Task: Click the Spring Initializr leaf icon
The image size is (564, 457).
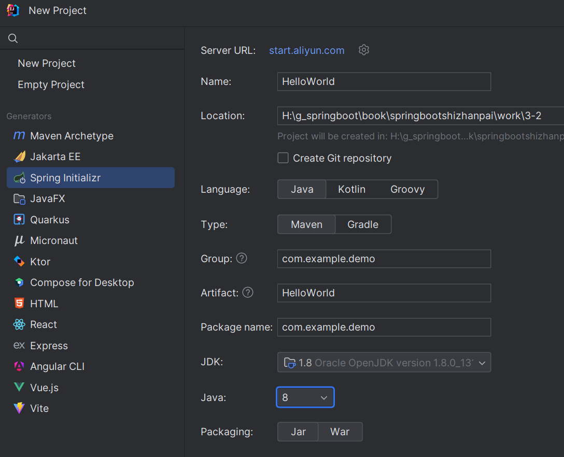Action: pos(19,178)
